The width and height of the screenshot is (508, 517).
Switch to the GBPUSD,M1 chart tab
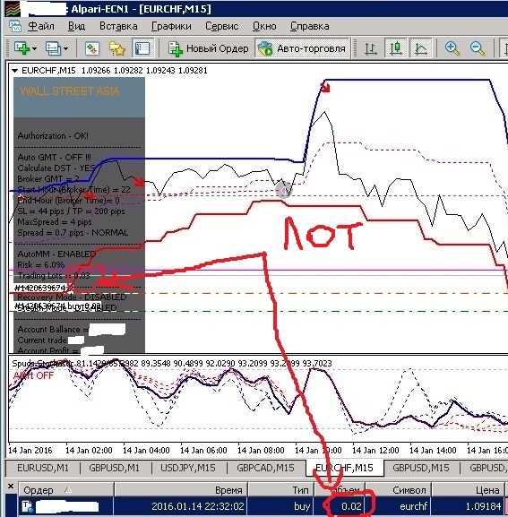point(114,468)
